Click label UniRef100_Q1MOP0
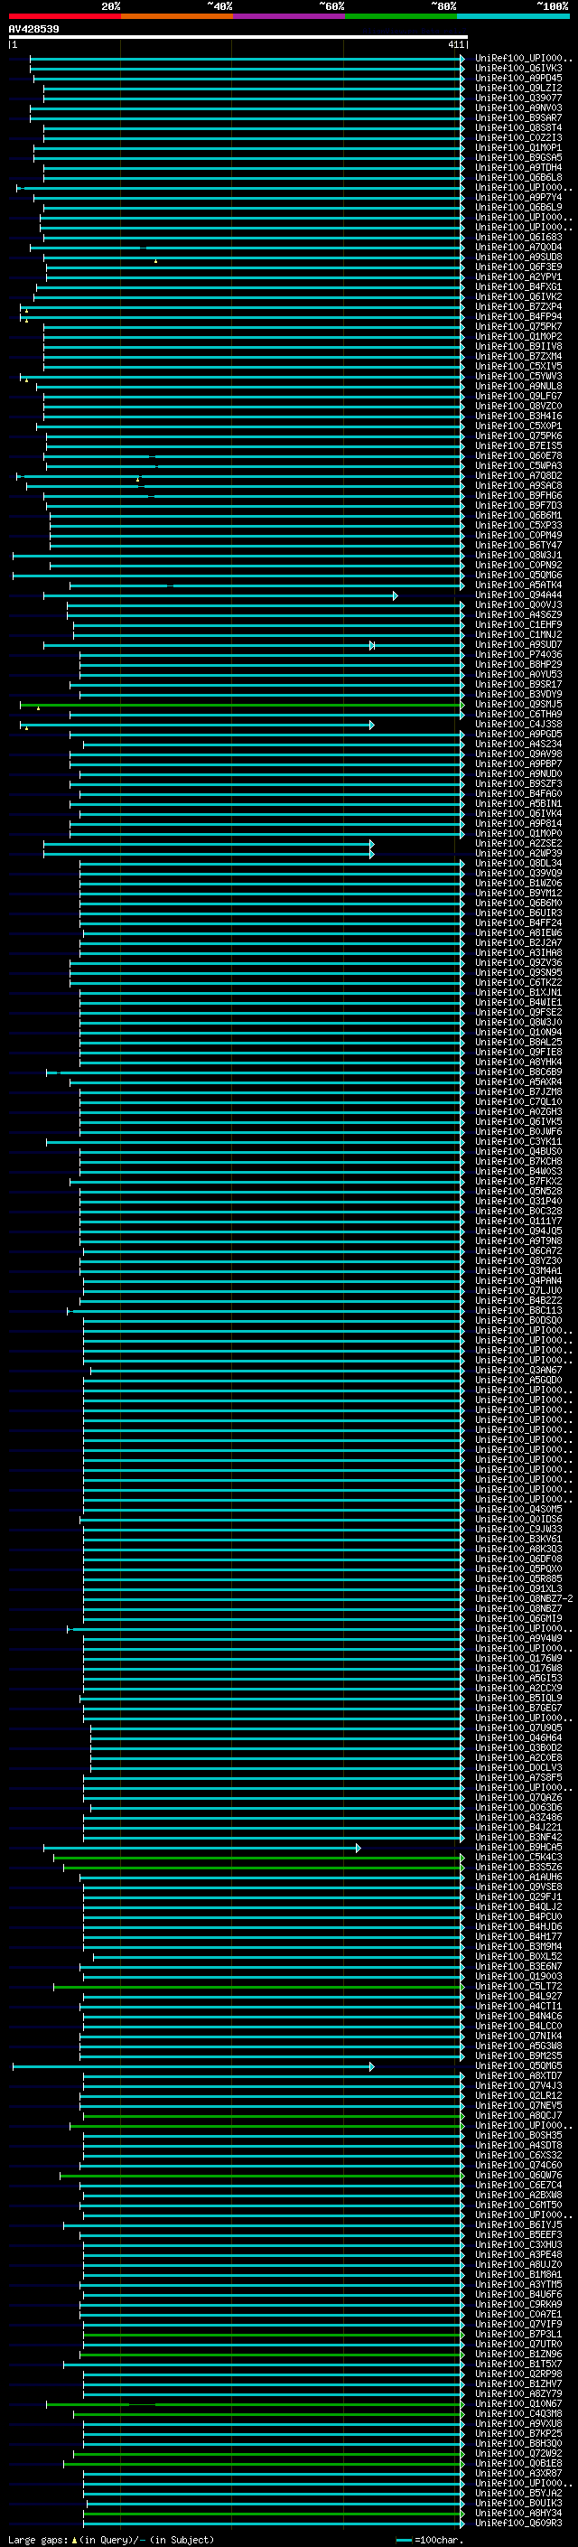 click(x=518, y=834)
